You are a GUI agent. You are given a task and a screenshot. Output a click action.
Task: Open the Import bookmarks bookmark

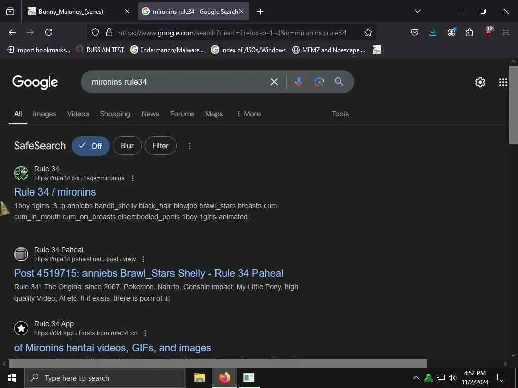[39, 50]
